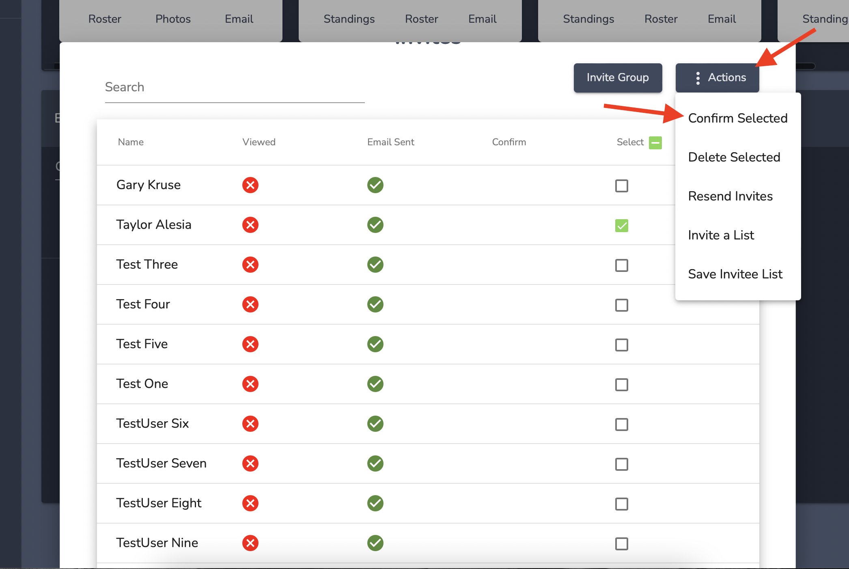Select TestUser Seven's checkbox
Screen dimensions: 849x569
click(622, 464)
